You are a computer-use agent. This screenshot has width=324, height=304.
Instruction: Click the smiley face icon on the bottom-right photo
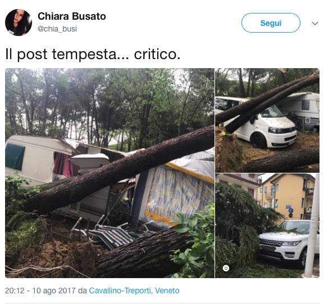[x=226, y=268]
